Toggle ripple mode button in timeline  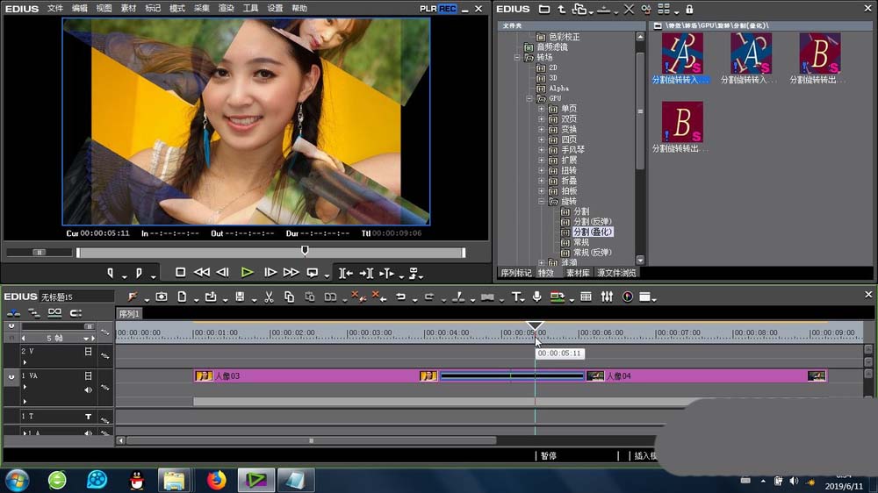tap(33, 313)
